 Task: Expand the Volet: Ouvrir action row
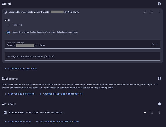pos(145,112)
